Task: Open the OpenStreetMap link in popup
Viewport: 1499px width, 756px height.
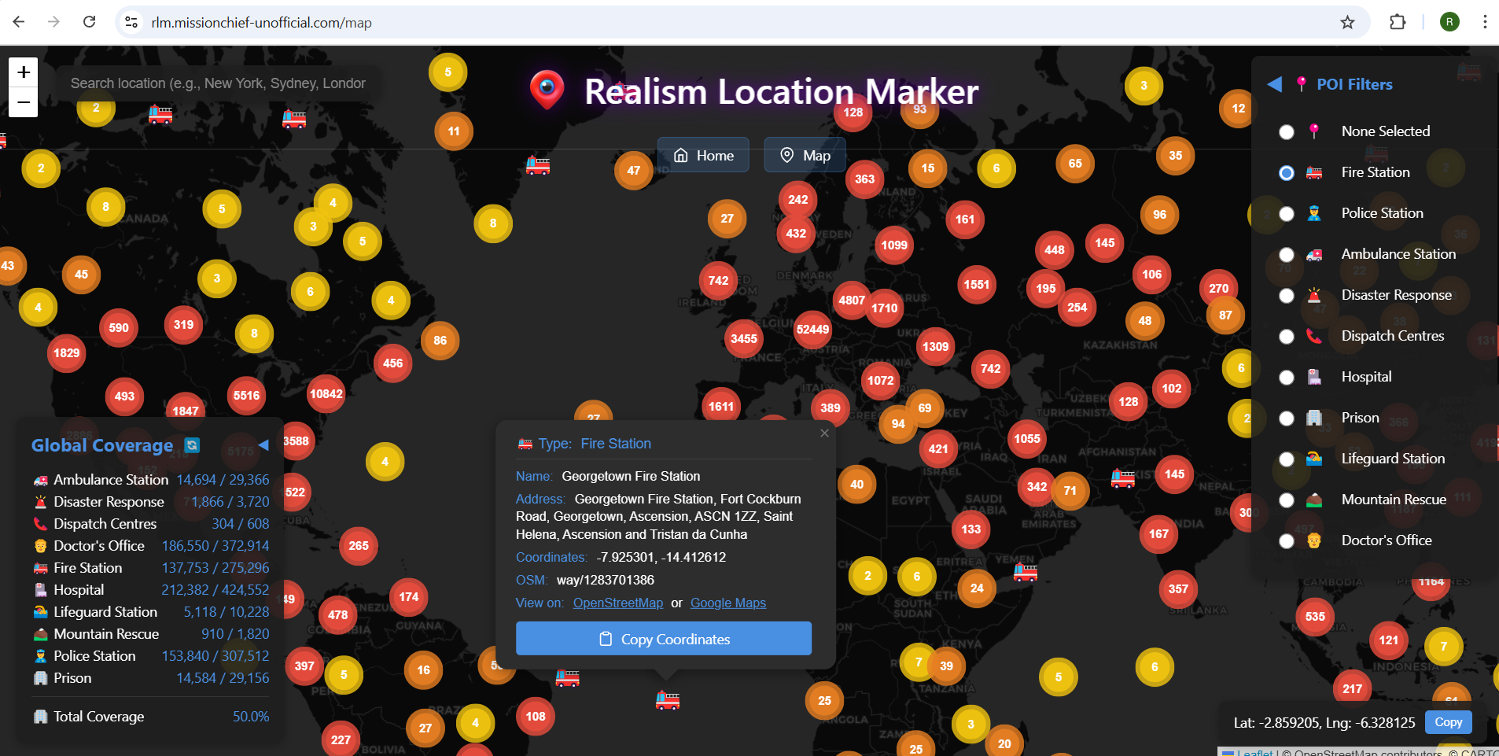Action: (x=618, y=603)
